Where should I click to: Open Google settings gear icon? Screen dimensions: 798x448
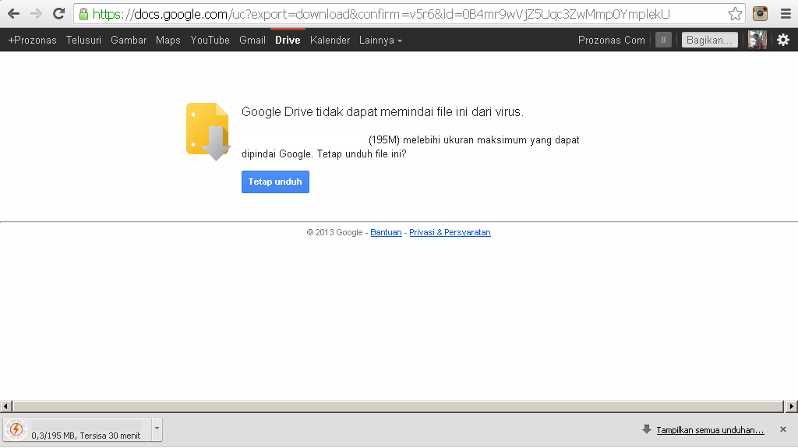783,40
